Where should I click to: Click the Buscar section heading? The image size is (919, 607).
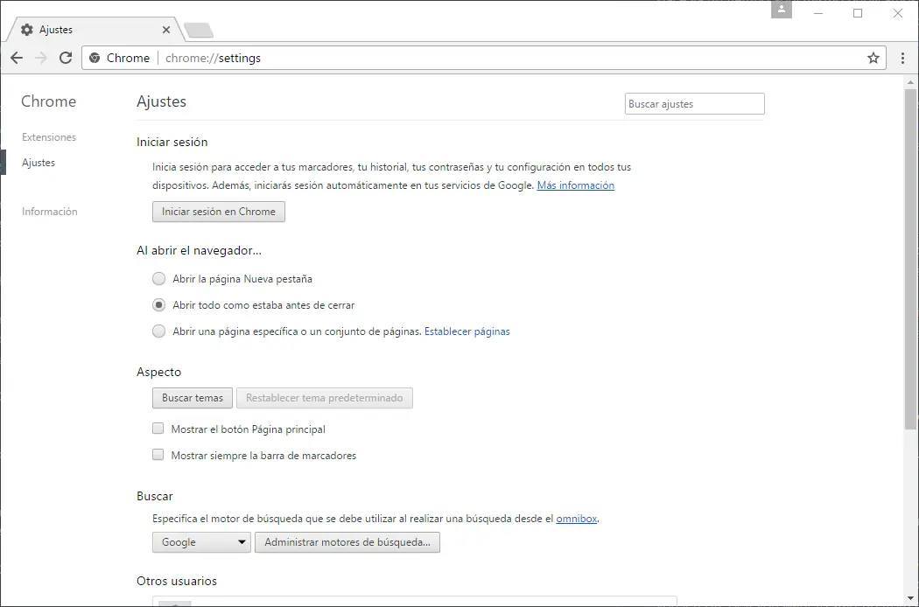click(x=155, y=496)
